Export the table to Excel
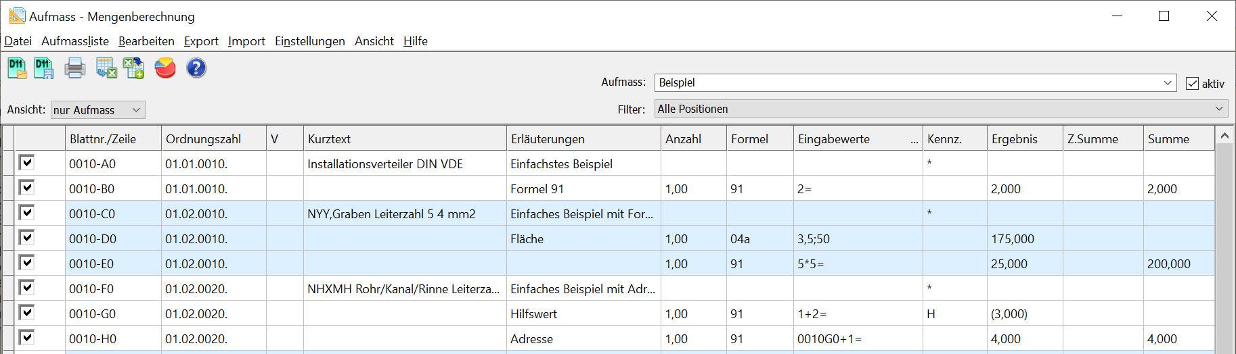The width and height of the screenshot is (1236, 354). pos(106,68)
